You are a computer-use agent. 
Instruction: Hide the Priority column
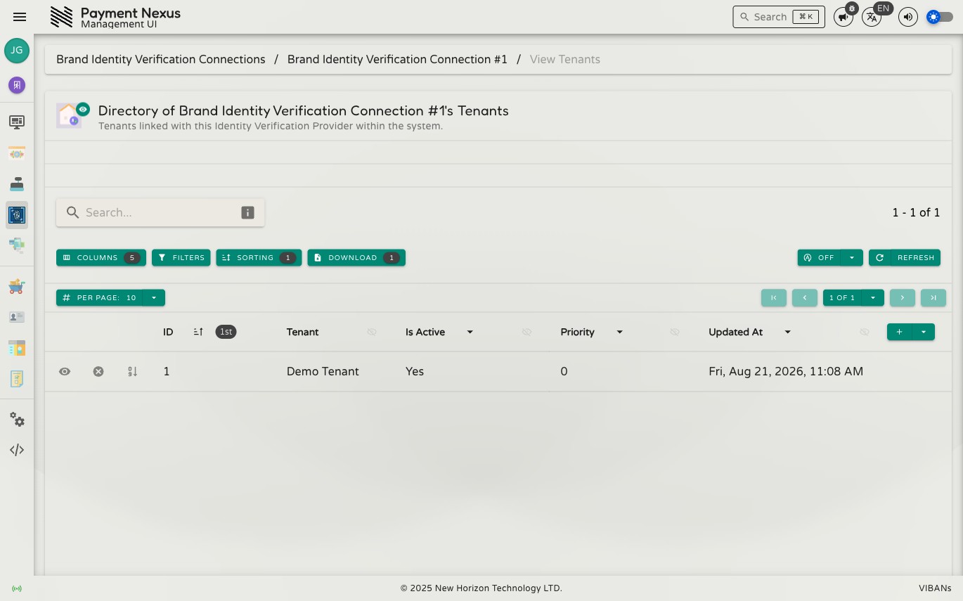point(675,332)
